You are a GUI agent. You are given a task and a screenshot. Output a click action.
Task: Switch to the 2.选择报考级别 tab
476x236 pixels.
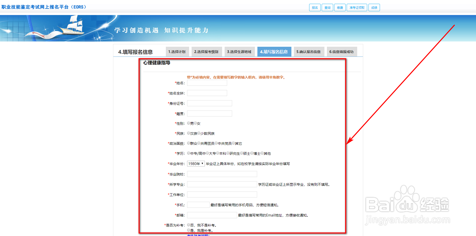[207, 51]
